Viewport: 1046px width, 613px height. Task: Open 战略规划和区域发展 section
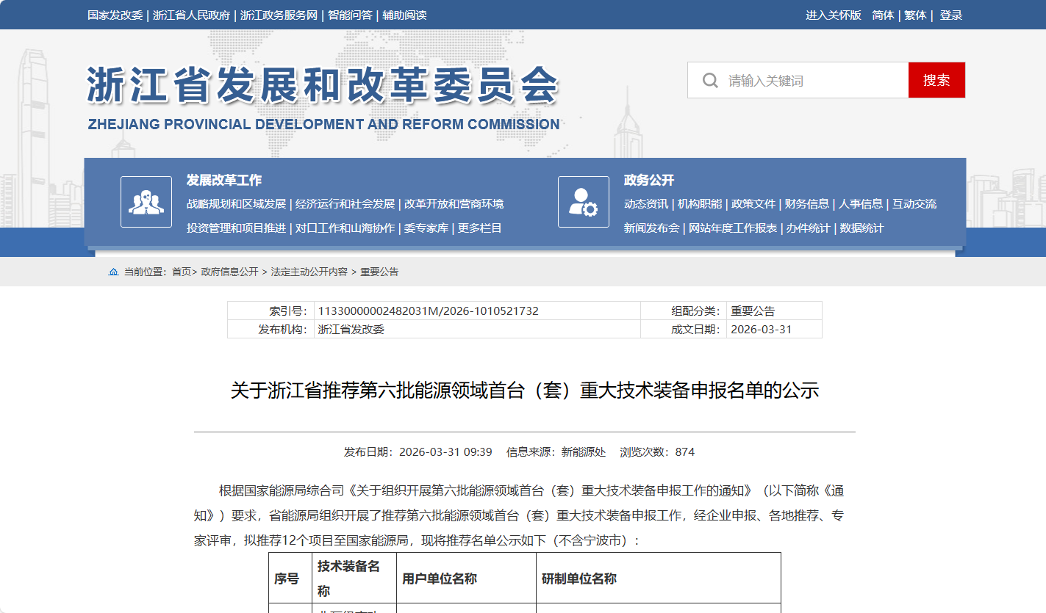(236, 204)
